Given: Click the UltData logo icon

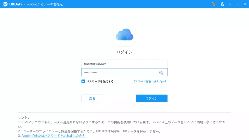Looking at the screenshot, I should coord(5,4).
